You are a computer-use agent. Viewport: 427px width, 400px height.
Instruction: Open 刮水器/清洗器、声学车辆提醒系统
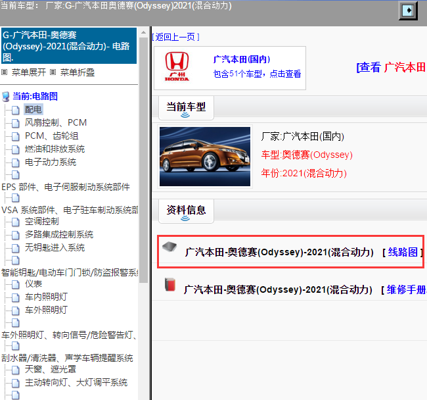pyautogui.click(x=67, y=358)
